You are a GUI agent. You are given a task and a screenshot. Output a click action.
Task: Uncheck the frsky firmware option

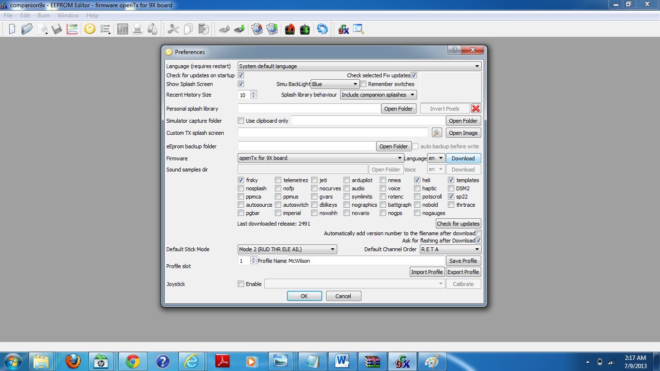tap(241, 180)
